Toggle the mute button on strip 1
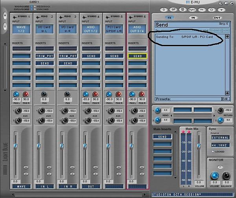Viewport: 236px width, 198px height. tap(25, 167)
